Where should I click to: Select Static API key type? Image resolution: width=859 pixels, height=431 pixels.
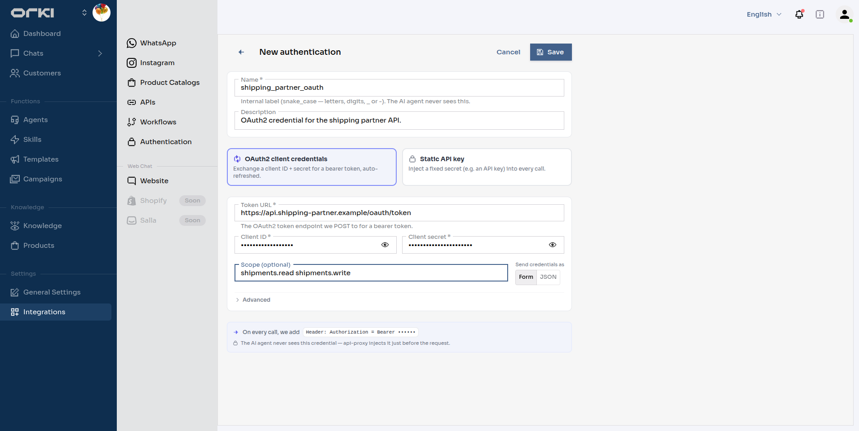point(487,167)
